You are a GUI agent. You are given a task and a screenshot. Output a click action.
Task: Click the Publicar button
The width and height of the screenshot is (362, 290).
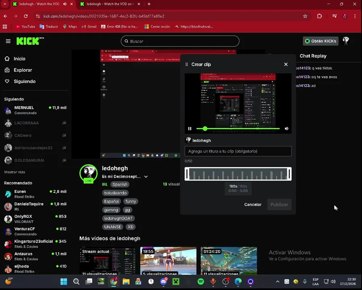pyautogui.click(x=279, y=205)
